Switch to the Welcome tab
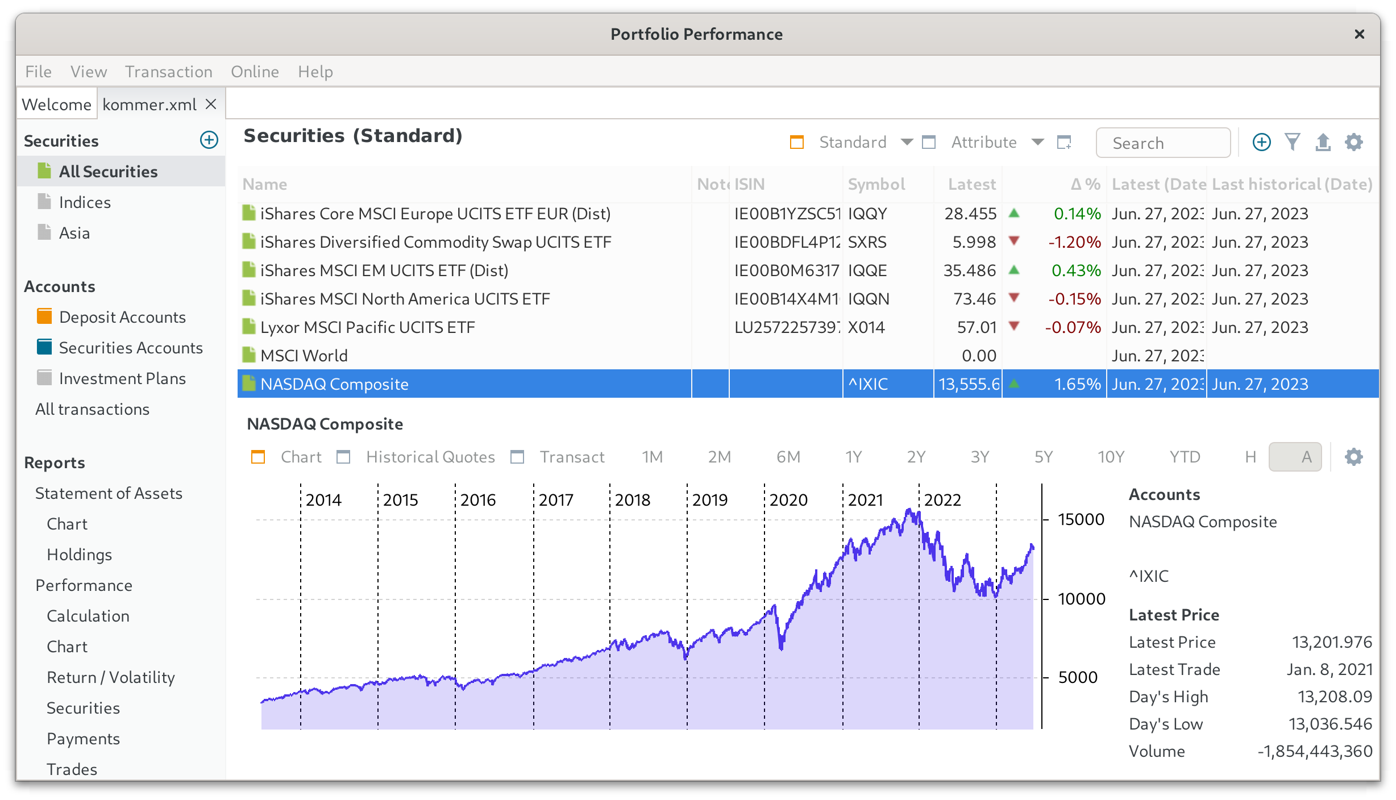Screen dimensions: 1396x800 [x=56, y=105]
